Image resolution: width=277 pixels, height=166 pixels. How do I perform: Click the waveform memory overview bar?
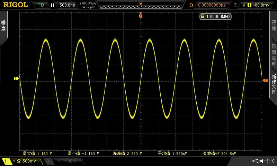(141, 7)
